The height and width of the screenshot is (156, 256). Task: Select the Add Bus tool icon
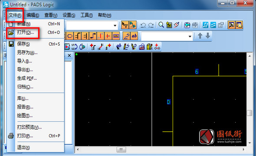(100, 47)
